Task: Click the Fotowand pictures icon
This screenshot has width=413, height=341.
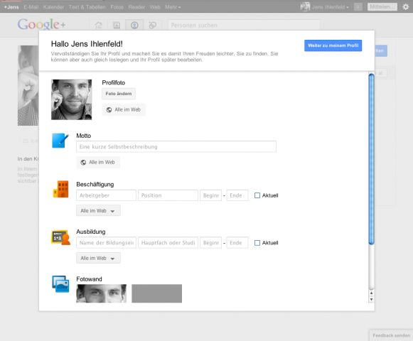Action: point(60,284)
